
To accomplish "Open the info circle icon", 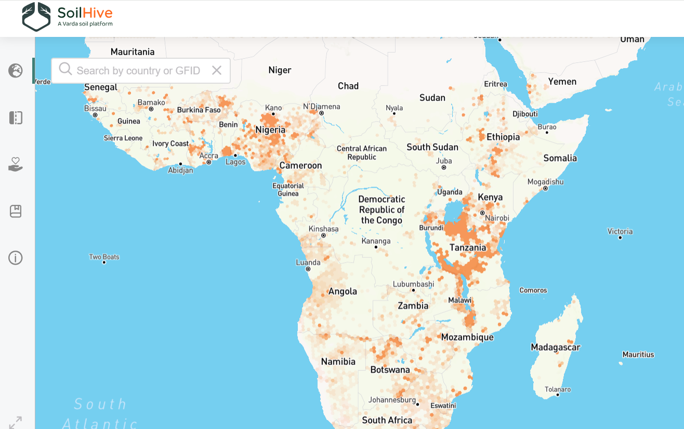I will [16, 257].
